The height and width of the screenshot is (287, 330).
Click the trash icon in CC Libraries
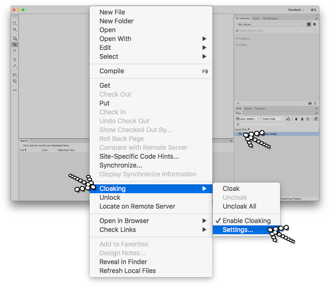pyautogui.click(x=315, y=103)
